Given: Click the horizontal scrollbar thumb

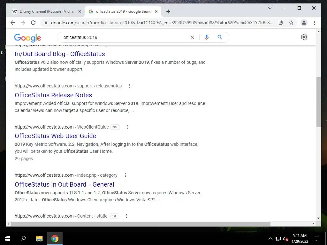Looking at the screenshot, I should point(141,224).
